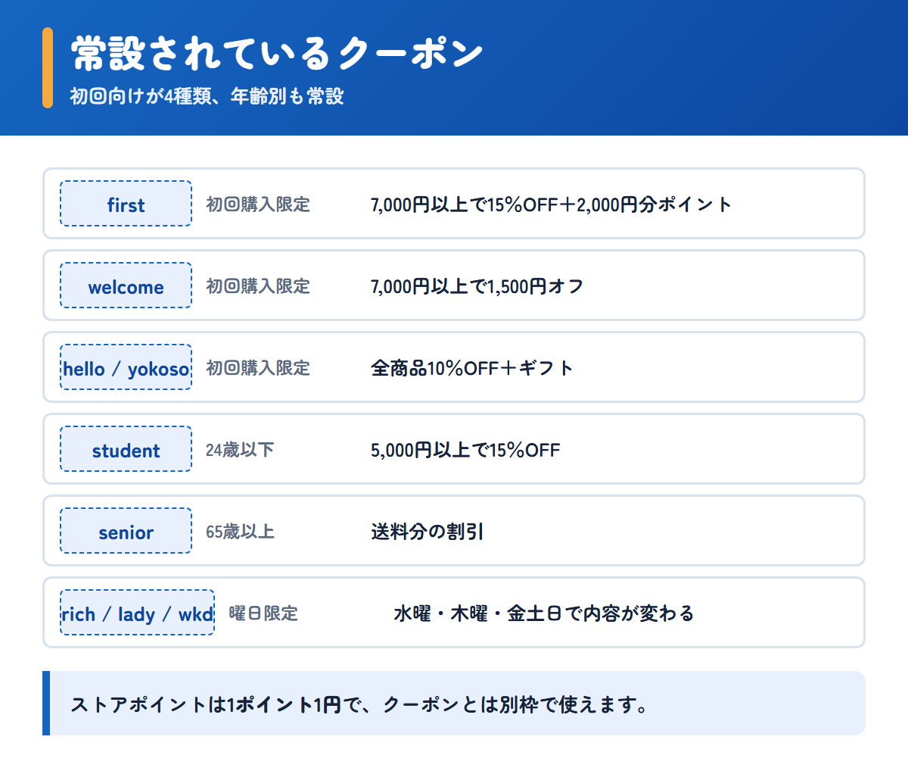The height and width of the screenshot is (774, 908).
Task: Click '水曜・木曜・金土日で内容が変わる' text
Action: pyautogui.click(x=544, y=613)
